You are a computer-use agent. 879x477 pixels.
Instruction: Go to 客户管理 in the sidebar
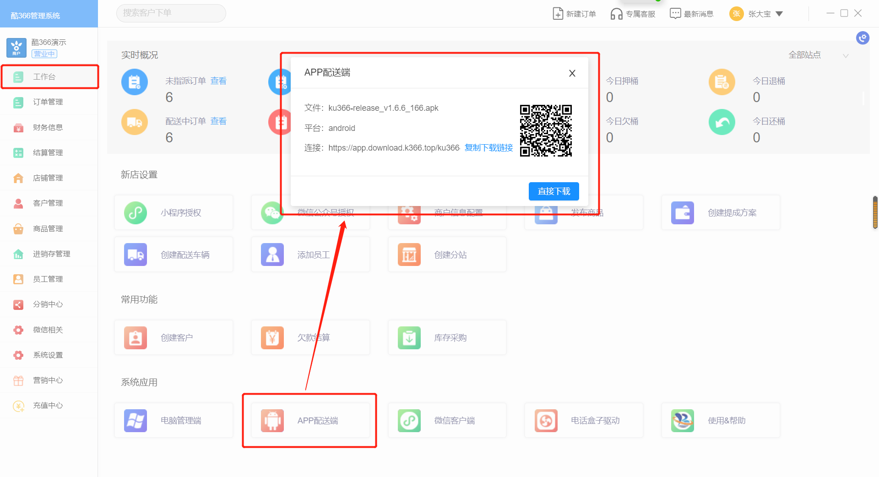click(48, 203)
